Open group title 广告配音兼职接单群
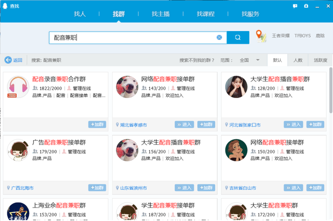The image size is (333, 221). [59, 142]
